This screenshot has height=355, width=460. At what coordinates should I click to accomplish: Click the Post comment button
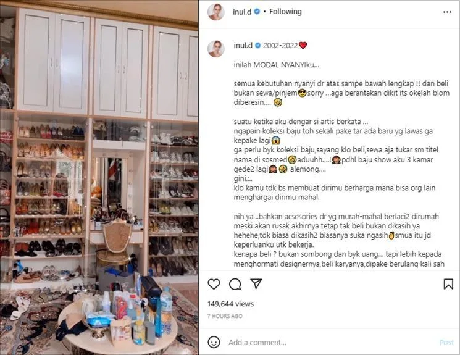click(x=446, y=343)
